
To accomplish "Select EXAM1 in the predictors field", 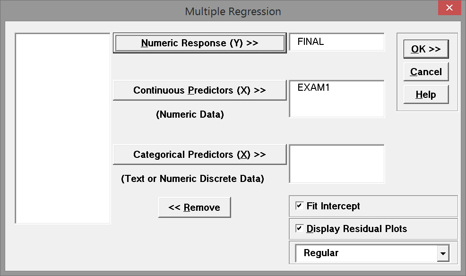I will [x=313, y=88].
